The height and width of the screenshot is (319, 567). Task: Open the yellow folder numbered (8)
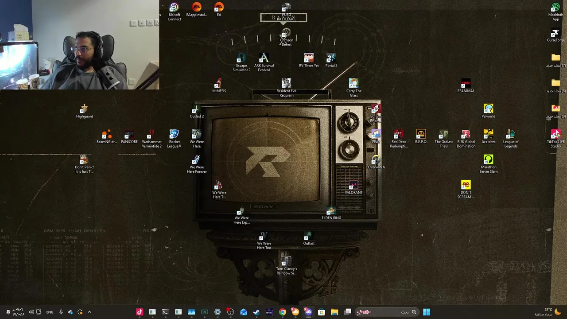(x=555, y=86)
